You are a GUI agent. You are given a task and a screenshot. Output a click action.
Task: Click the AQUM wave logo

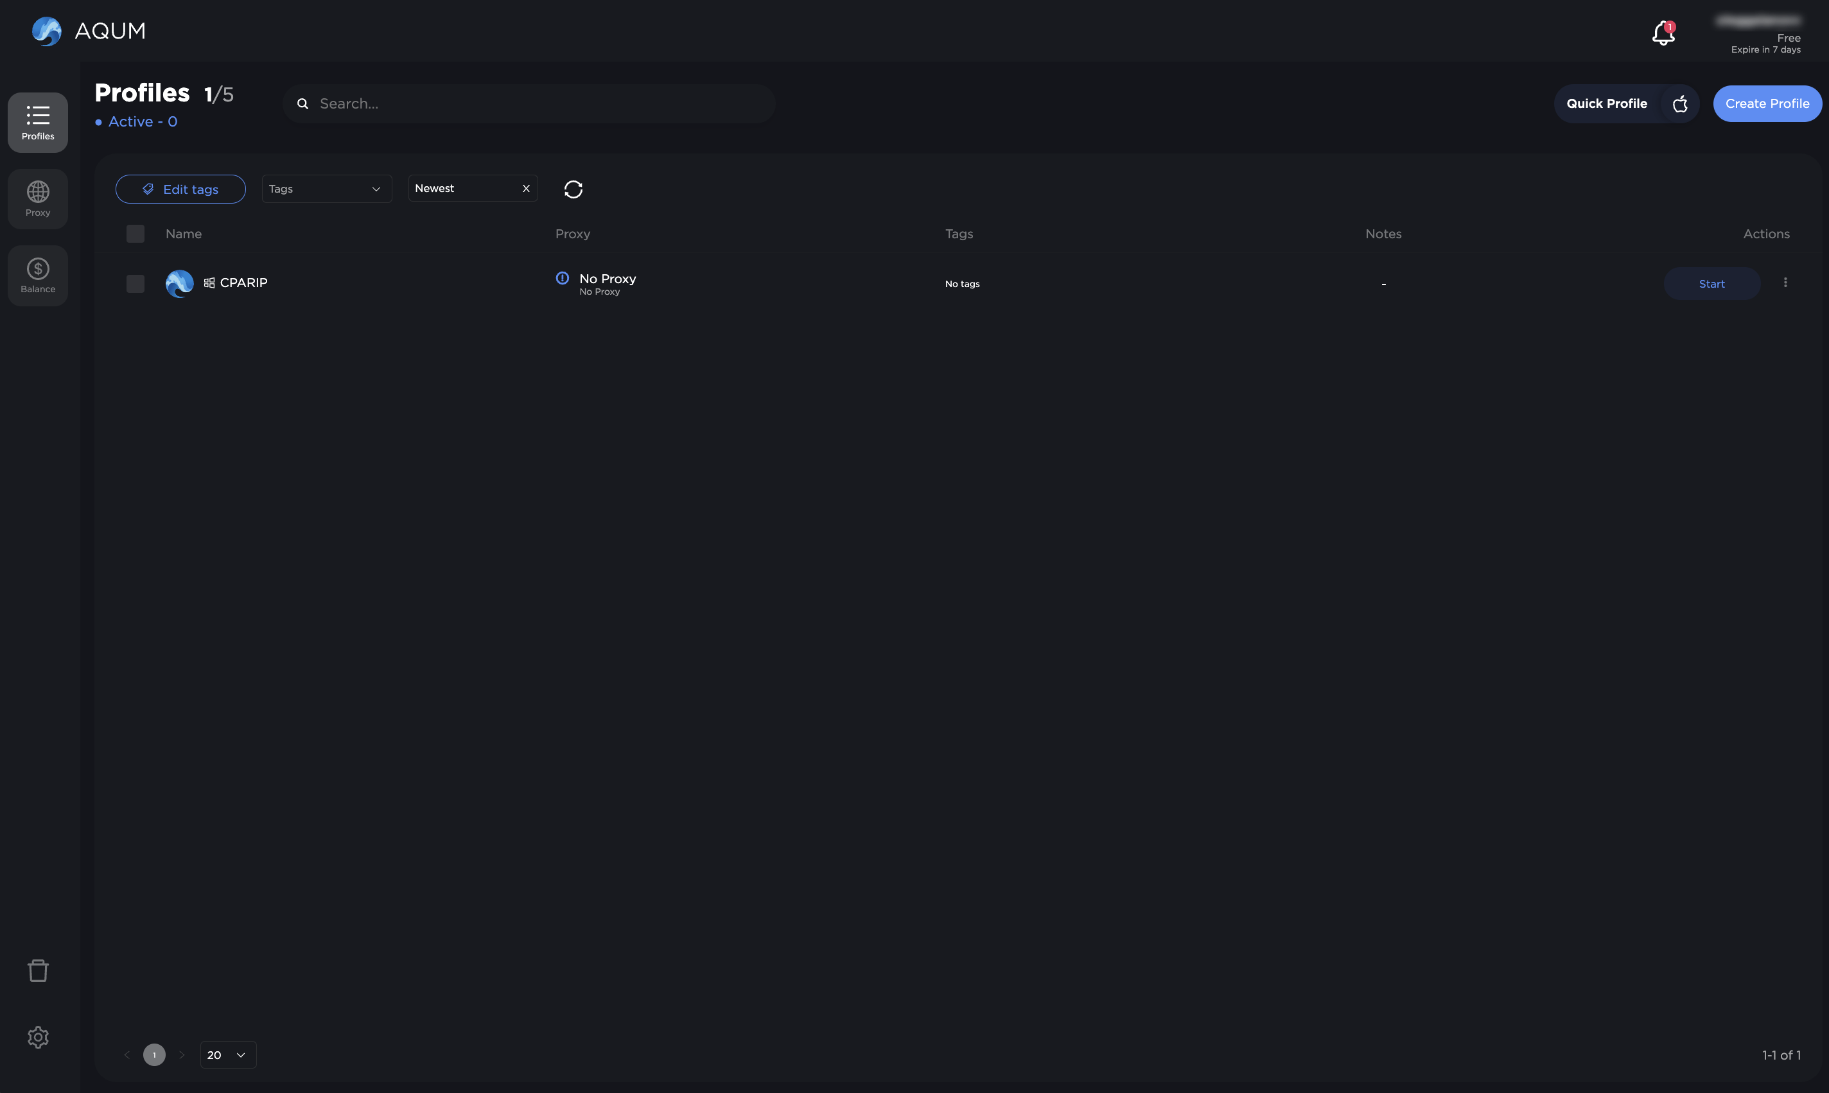coord(46,31)
